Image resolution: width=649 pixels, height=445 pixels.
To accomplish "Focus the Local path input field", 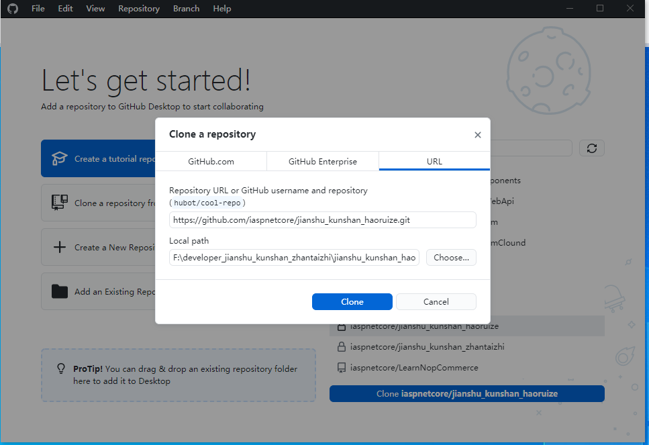I will [294, 258].
